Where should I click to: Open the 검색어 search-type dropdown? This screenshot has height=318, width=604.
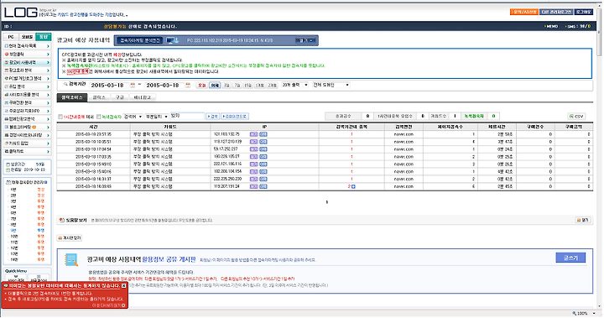coord(133,117)
